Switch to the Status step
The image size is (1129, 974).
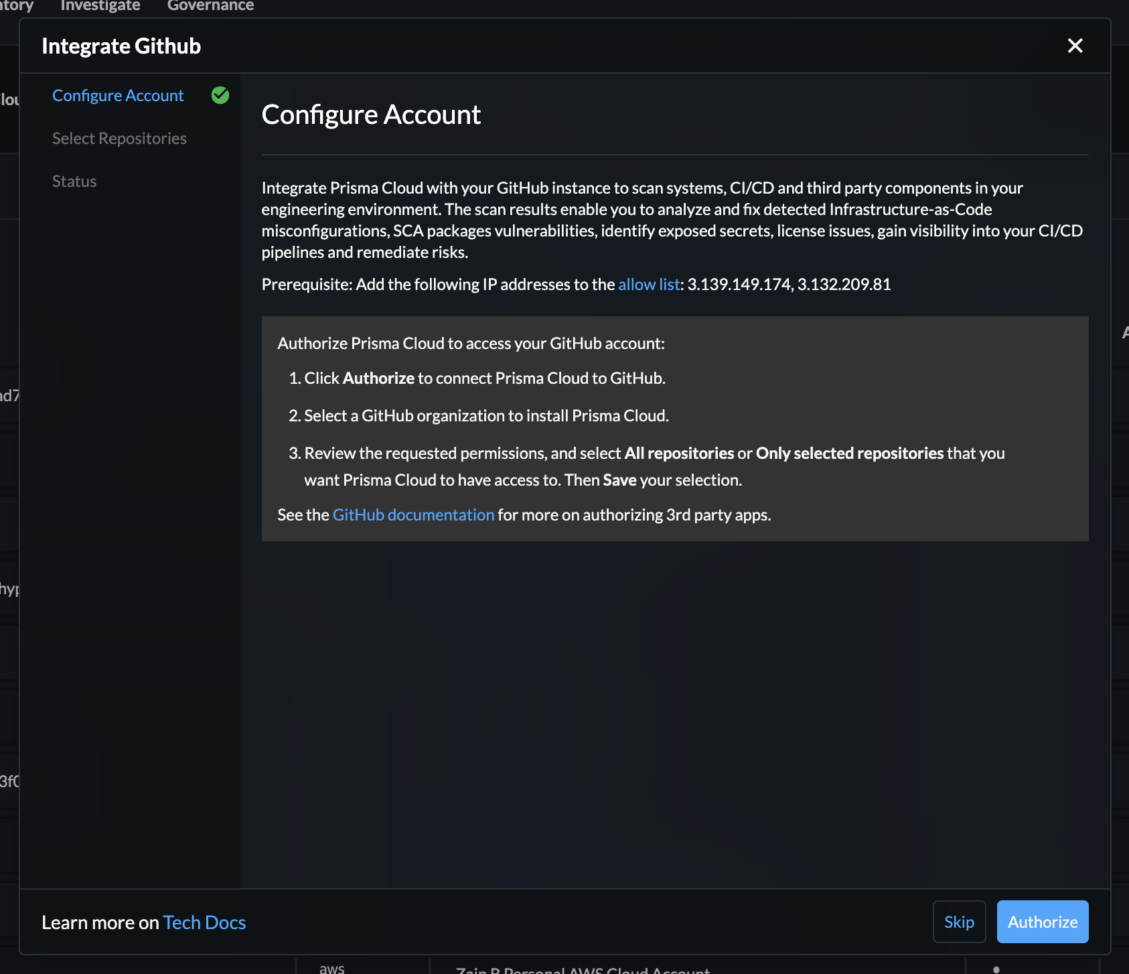click(x=74, y=182)
